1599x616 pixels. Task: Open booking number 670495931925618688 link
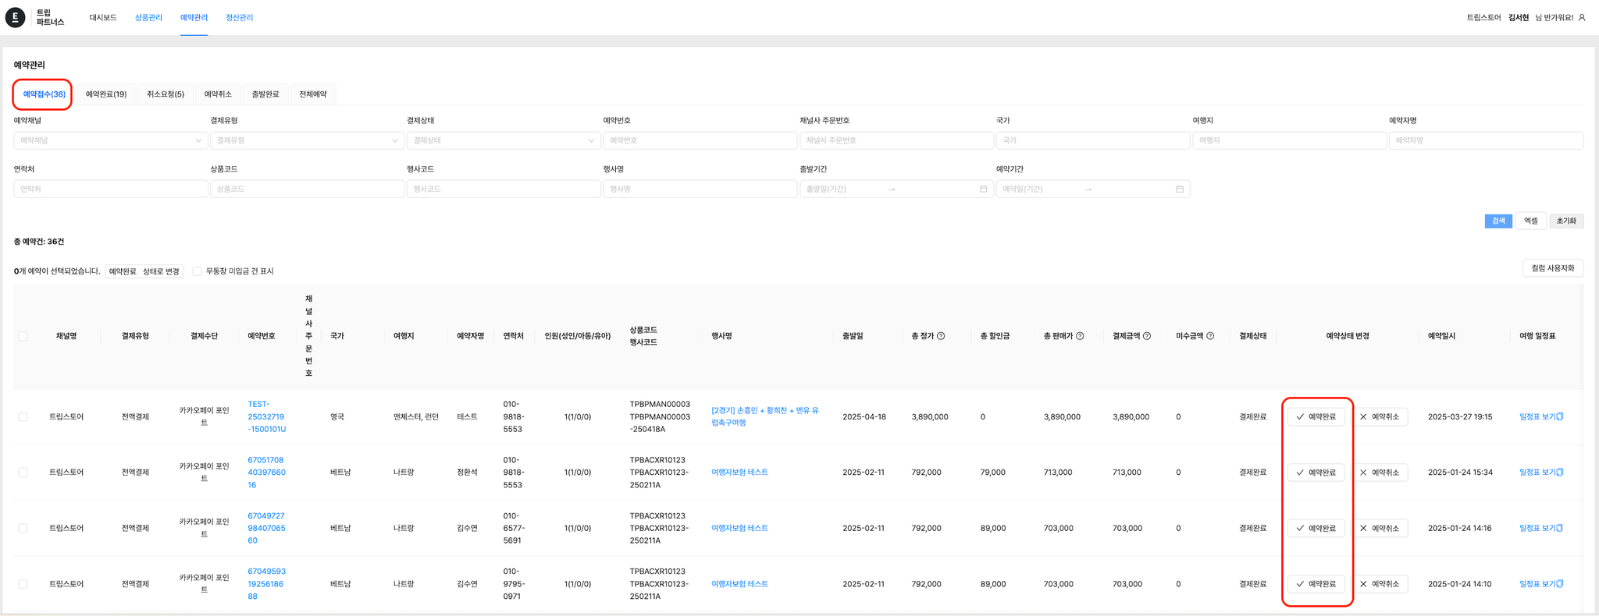[x=266, y=584]
